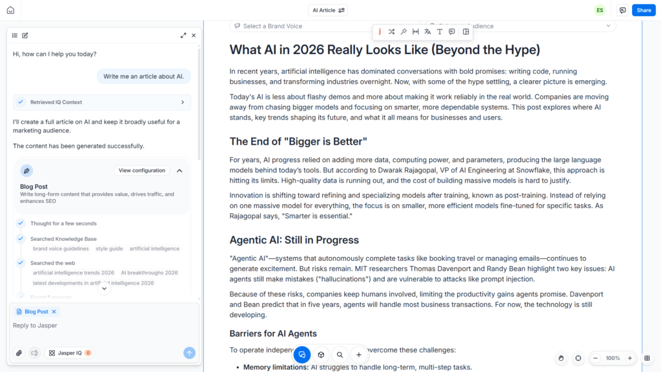The image size is (661, 372).
Task: Open the AI Article settings menu
Action: pos(328,10)
